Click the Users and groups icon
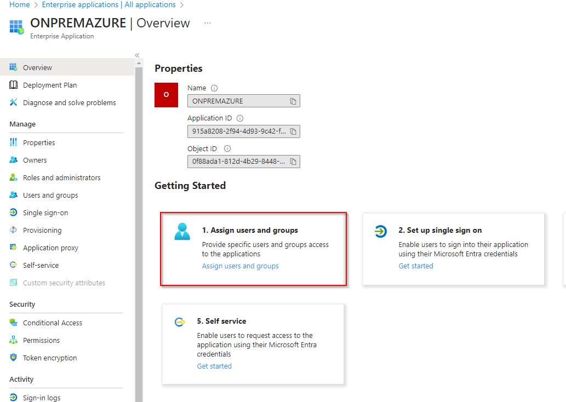566x402 pixels. coord(13,195)
